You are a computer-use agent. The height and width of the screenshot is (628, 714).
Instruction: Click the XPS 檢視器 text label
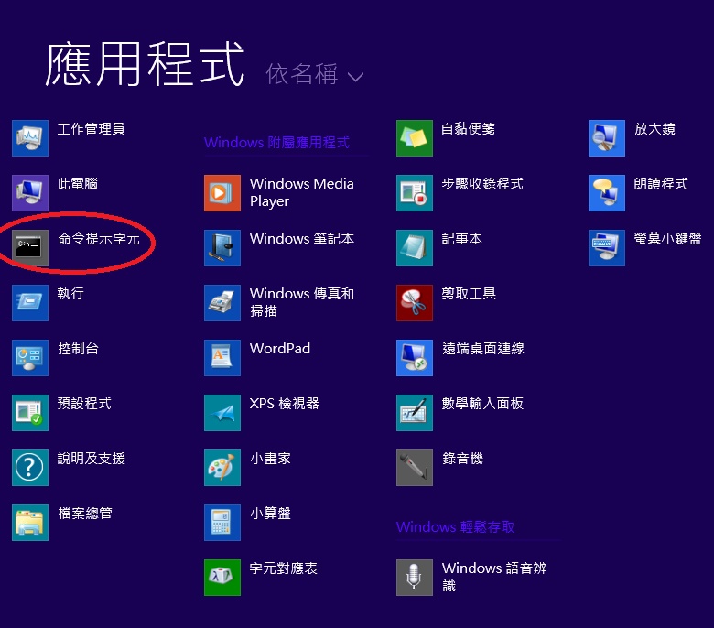pyautogui.click(x=284, y=404)
